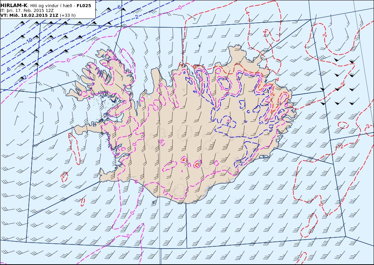This screenshot has height=265, width=374.
Task: Click the HIRLAM-K model name in title
Action: 14,6
